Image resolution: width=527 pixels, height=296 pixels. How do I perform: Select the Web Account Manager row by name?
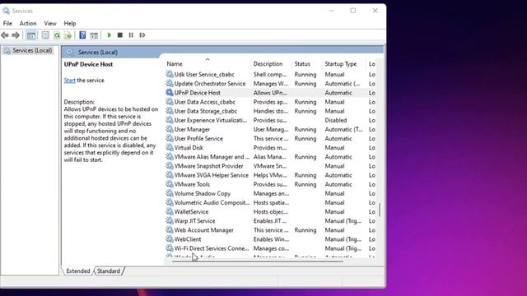203,230
